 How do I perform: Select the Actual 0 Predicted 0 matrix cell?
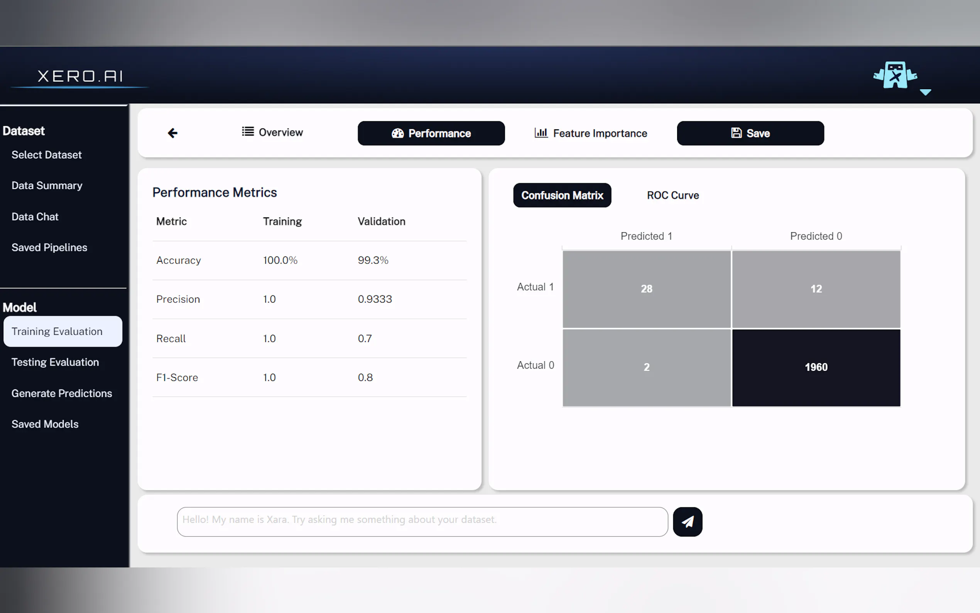tap(816, 367)
